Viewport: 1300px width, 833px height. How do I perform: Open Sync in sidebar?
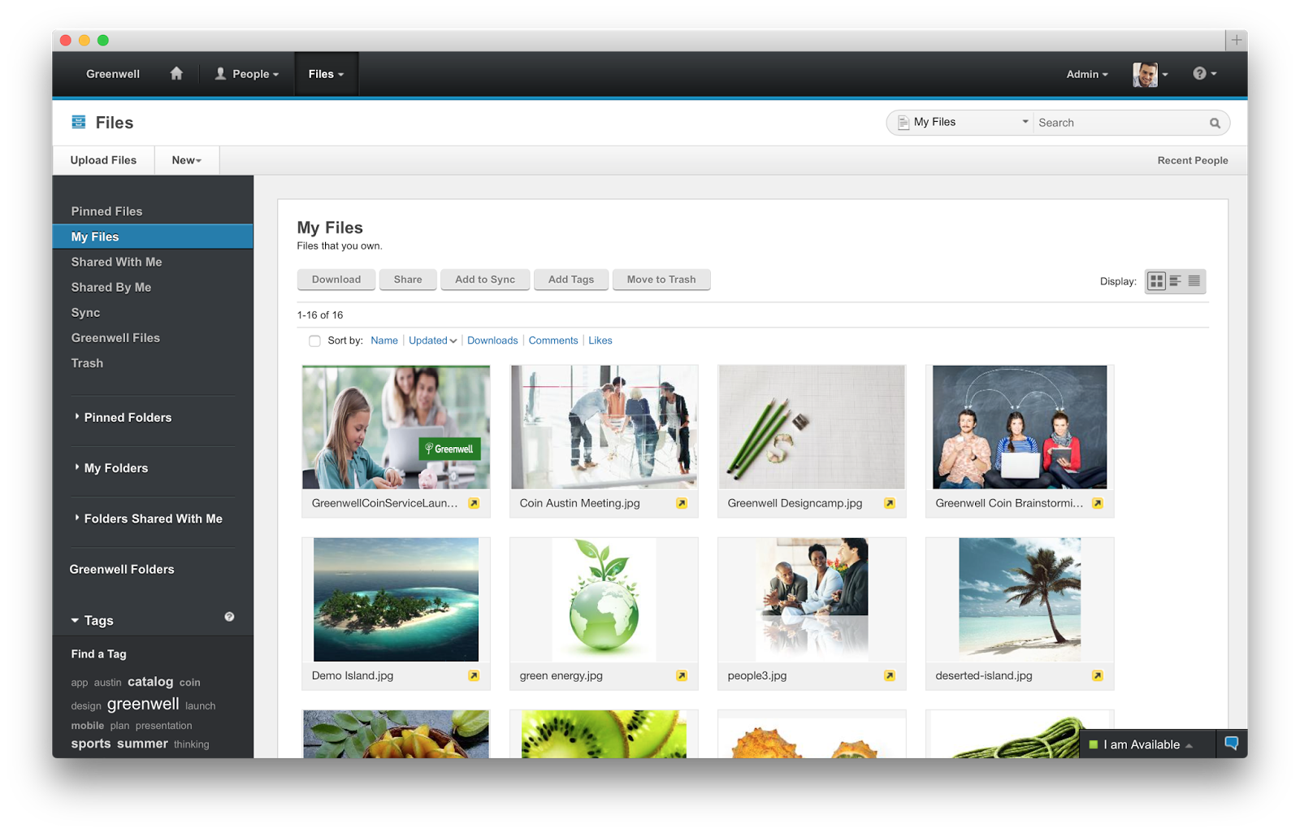85,312
